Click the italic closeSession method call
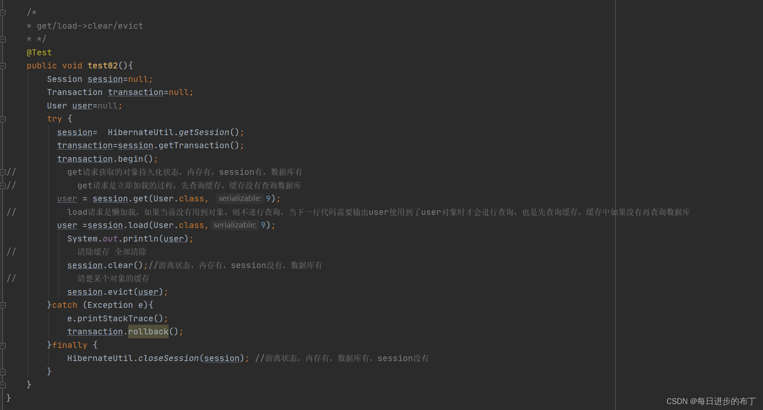The width and height of the screenshot is (763, 410). pyautogui.click(x=169, y=358)
